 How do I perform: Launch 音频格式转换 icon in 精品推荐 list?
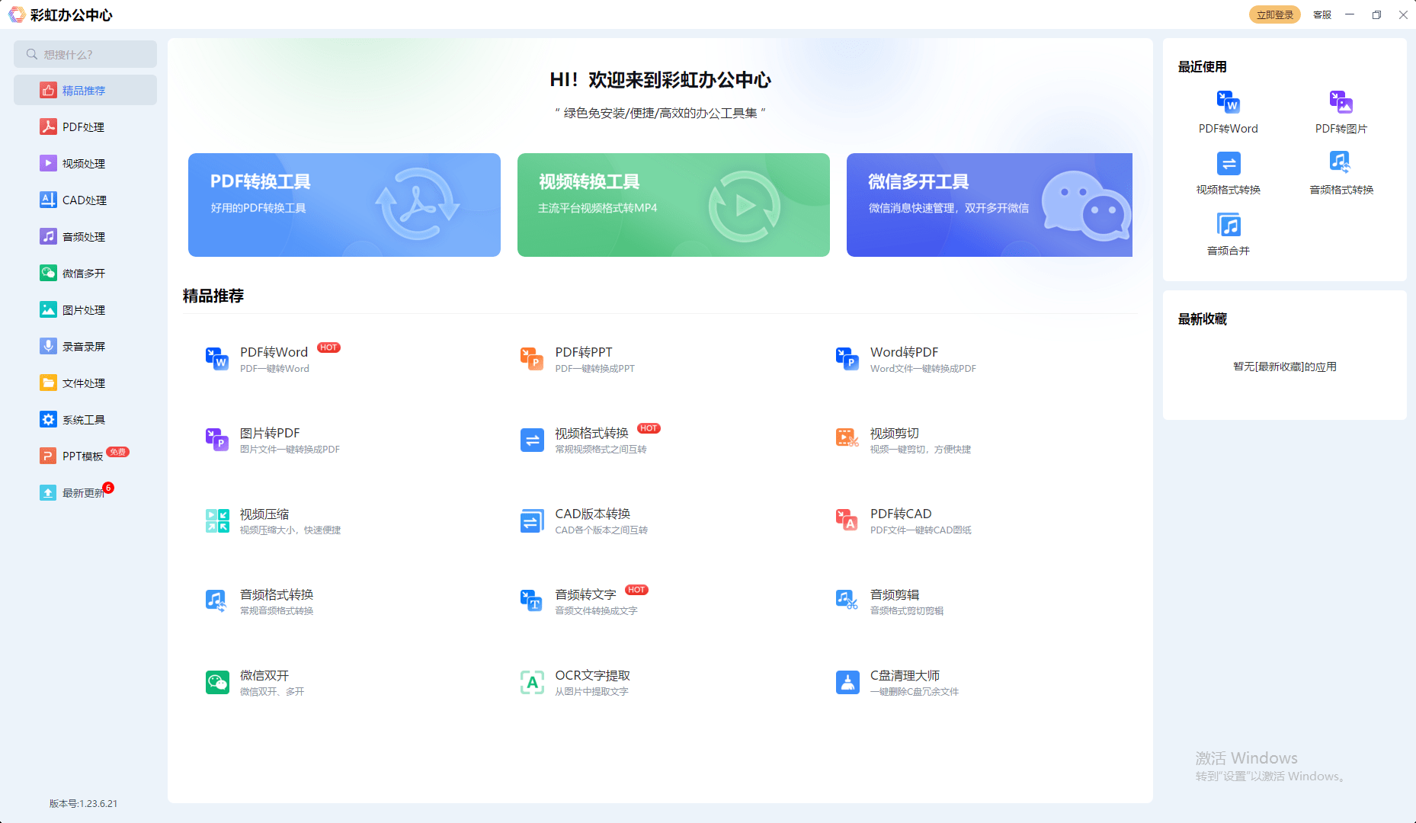point(217,601)
